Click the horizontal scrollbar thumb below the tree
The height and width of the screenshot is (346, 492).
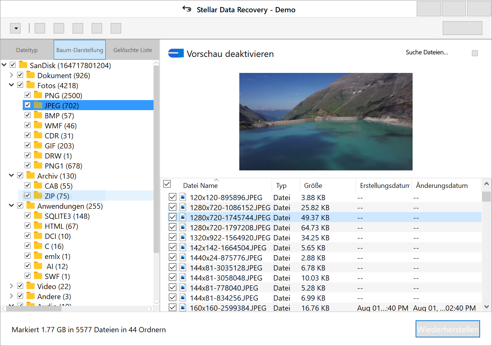click(x=34, y=308)
